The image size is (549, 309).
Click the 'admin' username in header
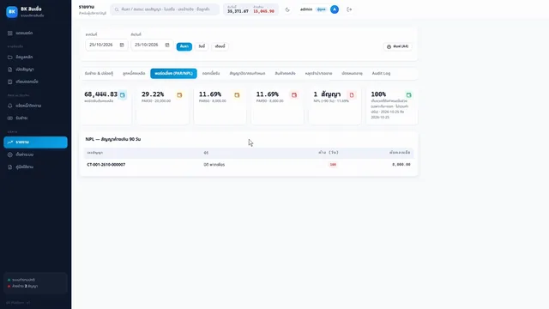pos(306,9)
